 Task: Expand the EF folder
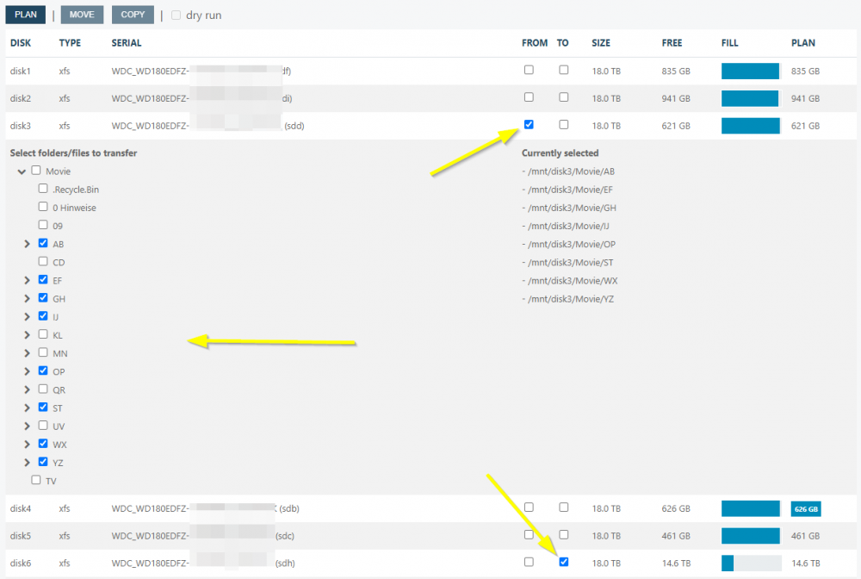[27, 280]
